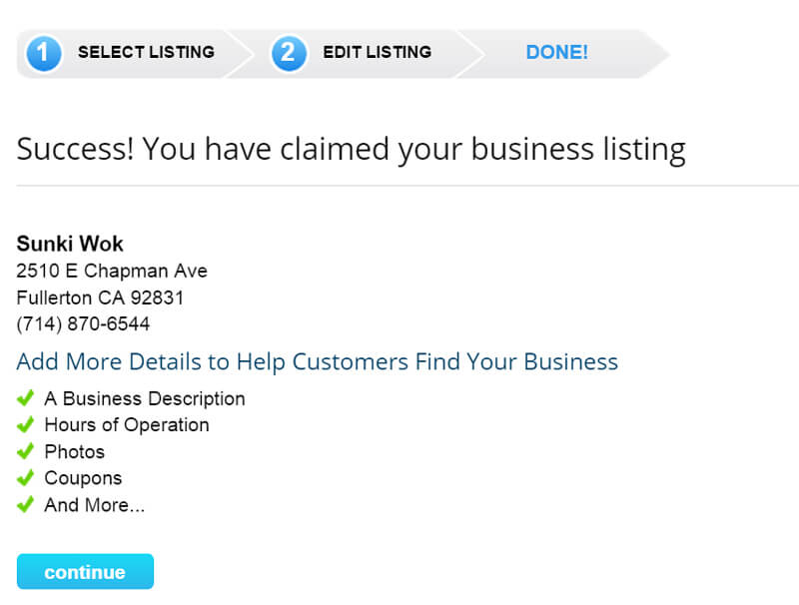
Task: Click the Sunki Wok business name
Action: [70, 244]
